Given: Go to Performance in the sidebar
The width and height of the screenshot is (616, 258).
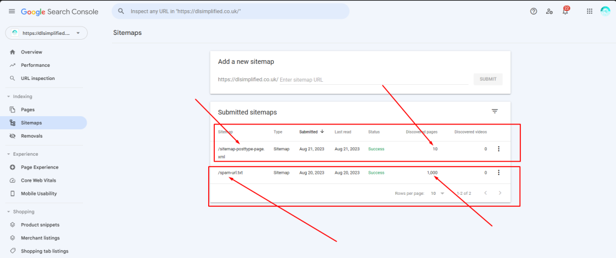Looking at the screenshot, I should pyautogui.click(x=35, y=65).
